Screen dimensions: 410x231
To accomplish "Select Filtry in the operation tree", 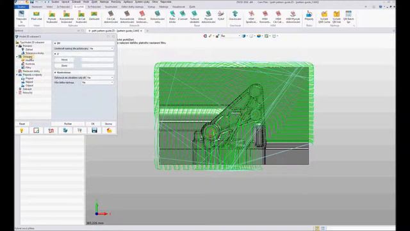I will 28,67.
